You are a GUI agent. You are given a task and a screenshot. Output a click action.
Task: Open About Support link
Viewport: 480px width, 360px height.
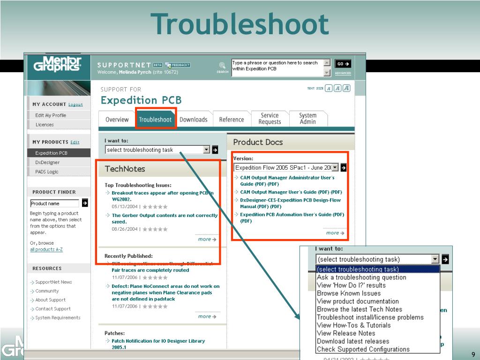pos(51,300)
